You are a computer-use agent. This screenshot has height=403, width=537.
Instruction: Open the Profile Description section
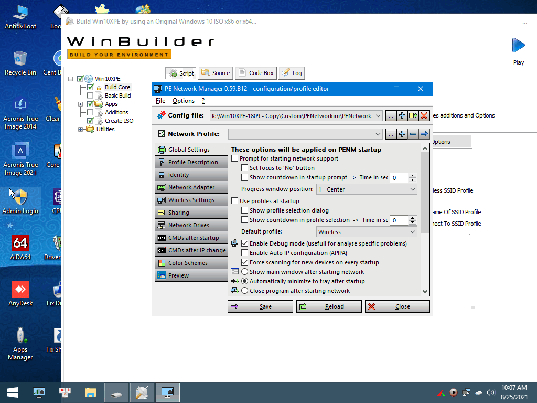pyautogui.click(x=191, y=162)
